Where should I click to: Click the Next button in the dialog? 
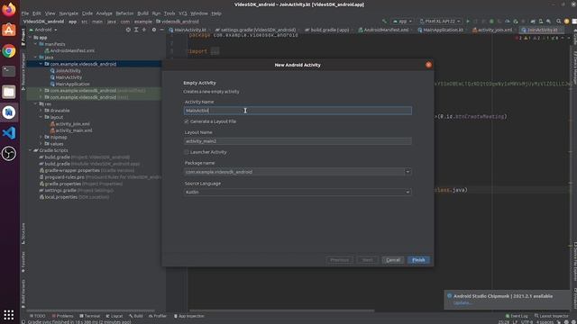[367, 260]
